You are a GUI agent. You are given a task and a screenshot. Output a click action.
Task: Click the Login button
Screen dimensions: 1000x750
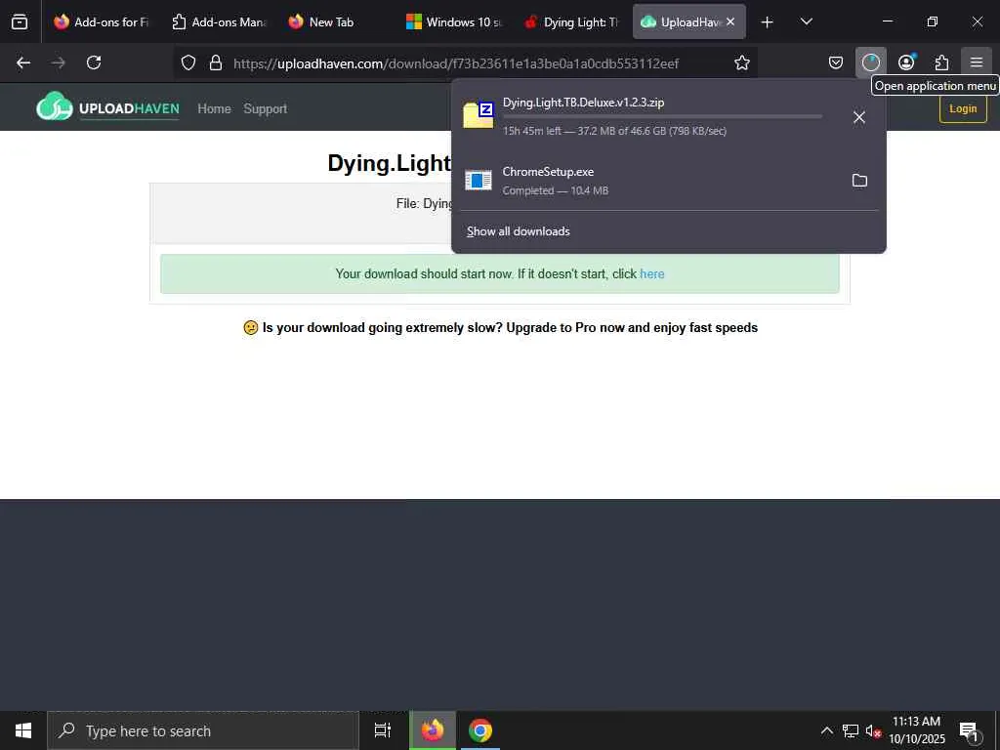[962, 108]
